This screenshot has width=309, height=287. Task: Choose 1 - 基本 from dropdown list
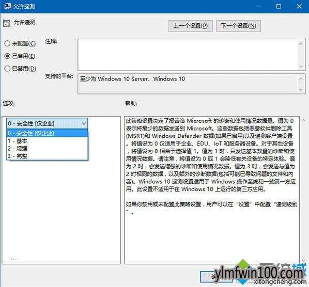pyautogui.click(x=47, y=141)
